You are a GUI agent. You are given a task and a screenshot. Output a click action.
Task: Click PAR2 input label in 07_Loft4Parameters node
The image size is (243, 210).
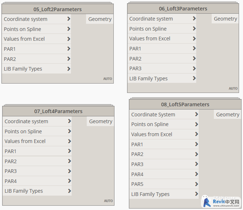(x=11, y=161)
